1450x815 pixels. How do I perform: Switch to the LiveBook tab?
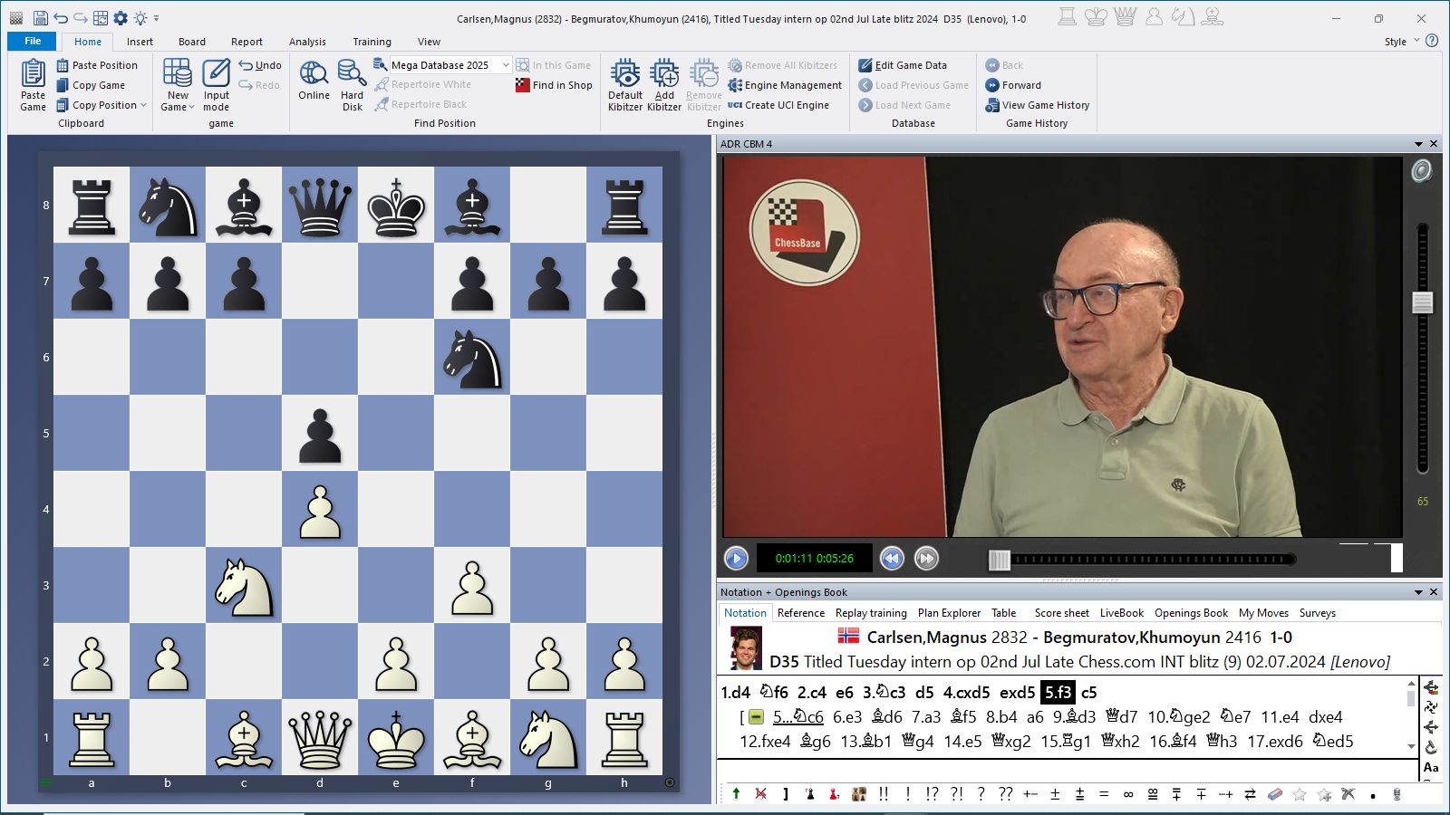pyautogui.click(x=1121, y=613)
